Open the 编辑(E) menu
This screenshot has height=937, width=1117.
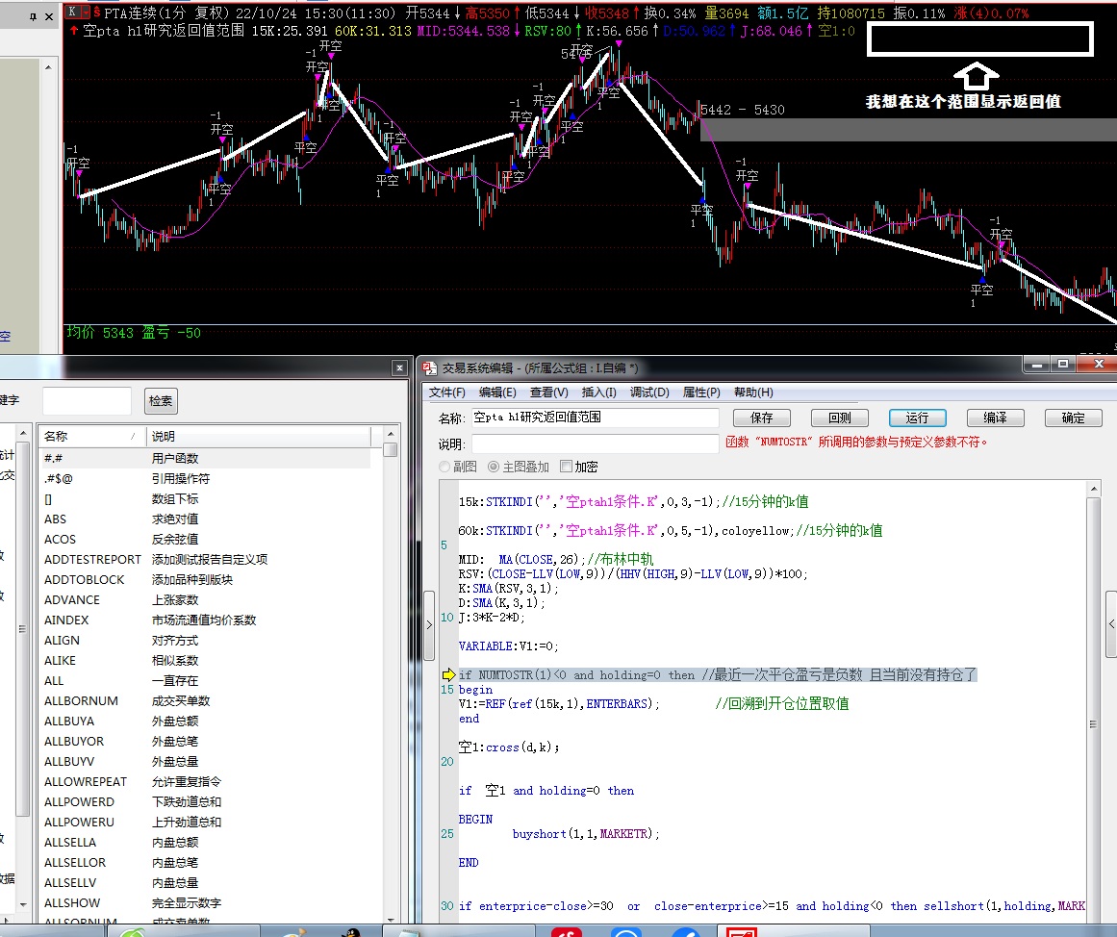498,393
